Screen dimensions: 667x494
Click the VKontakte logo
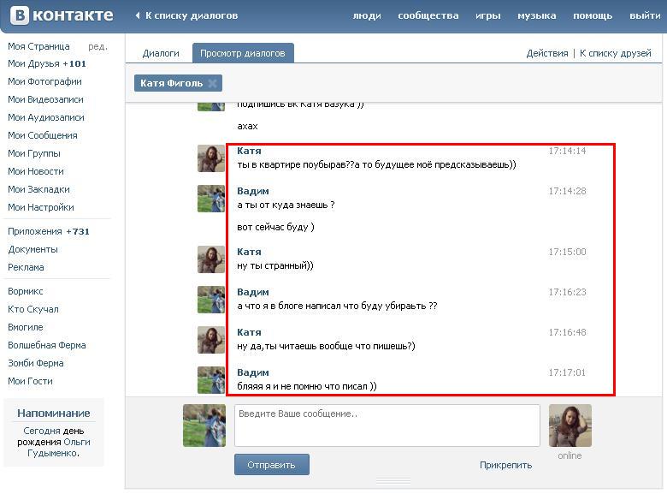(x=62, y=15)
